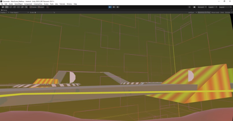Open the Left Eye dropdown

pyautogui.click(x=193, y=12)
